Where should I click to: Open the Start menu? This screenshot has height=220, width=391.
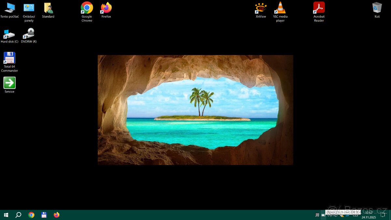point(6,215)
